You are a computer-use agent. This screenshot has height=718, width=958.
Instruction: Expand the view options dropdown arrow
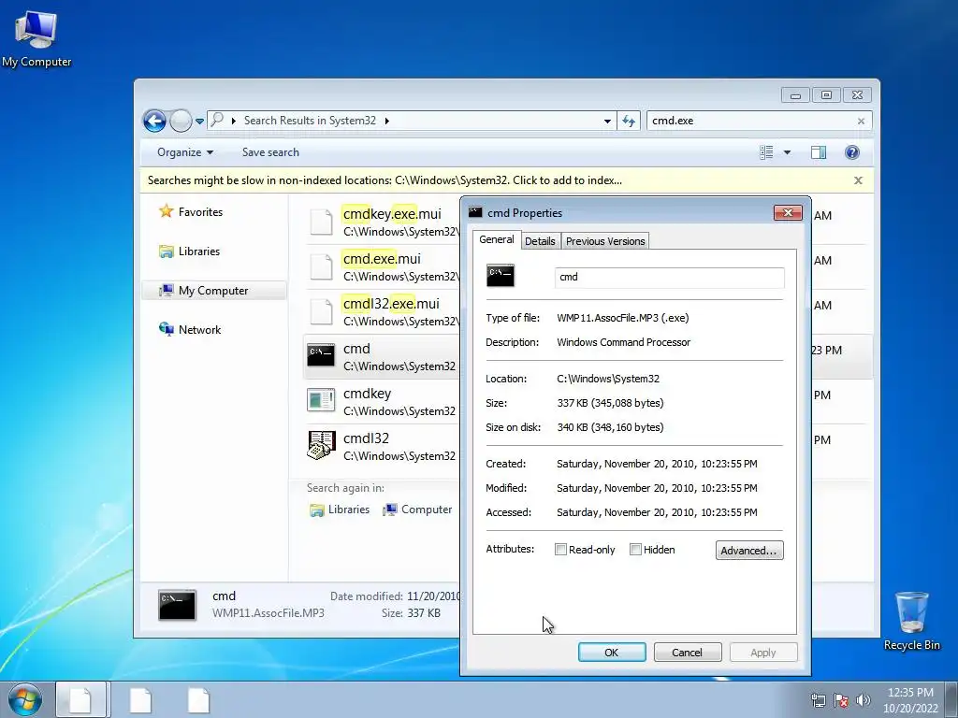coord(787,152)
